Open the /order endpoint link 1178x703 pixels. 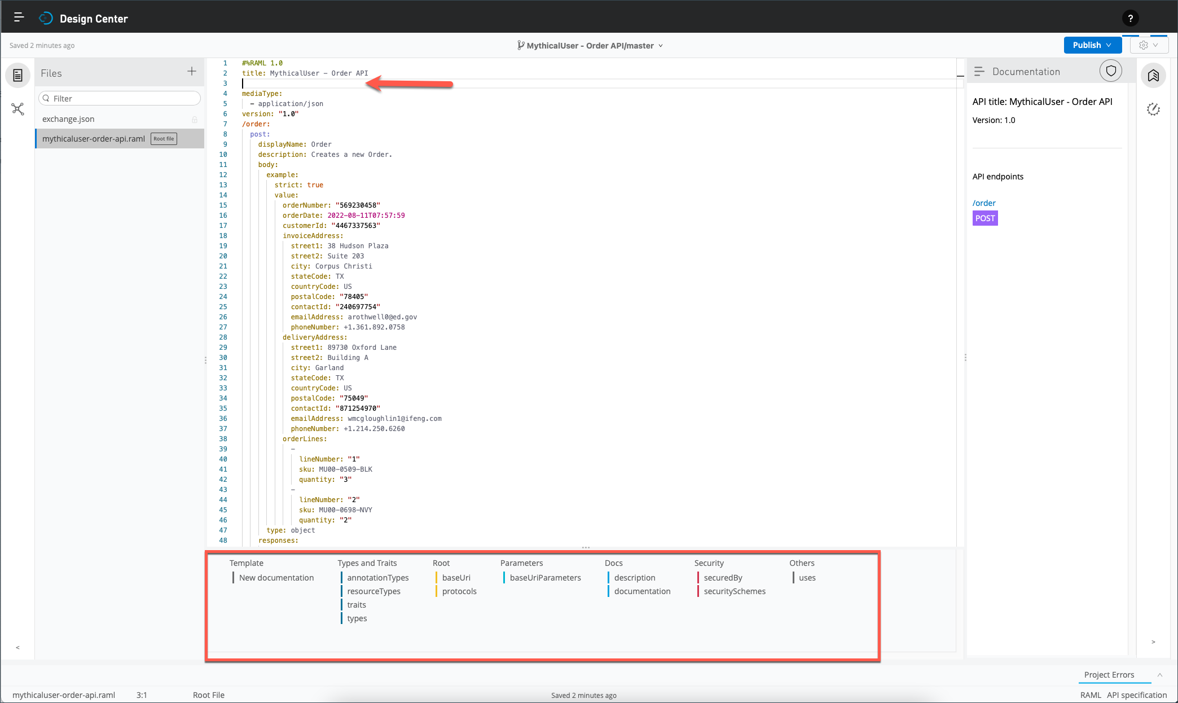(984, 203)
